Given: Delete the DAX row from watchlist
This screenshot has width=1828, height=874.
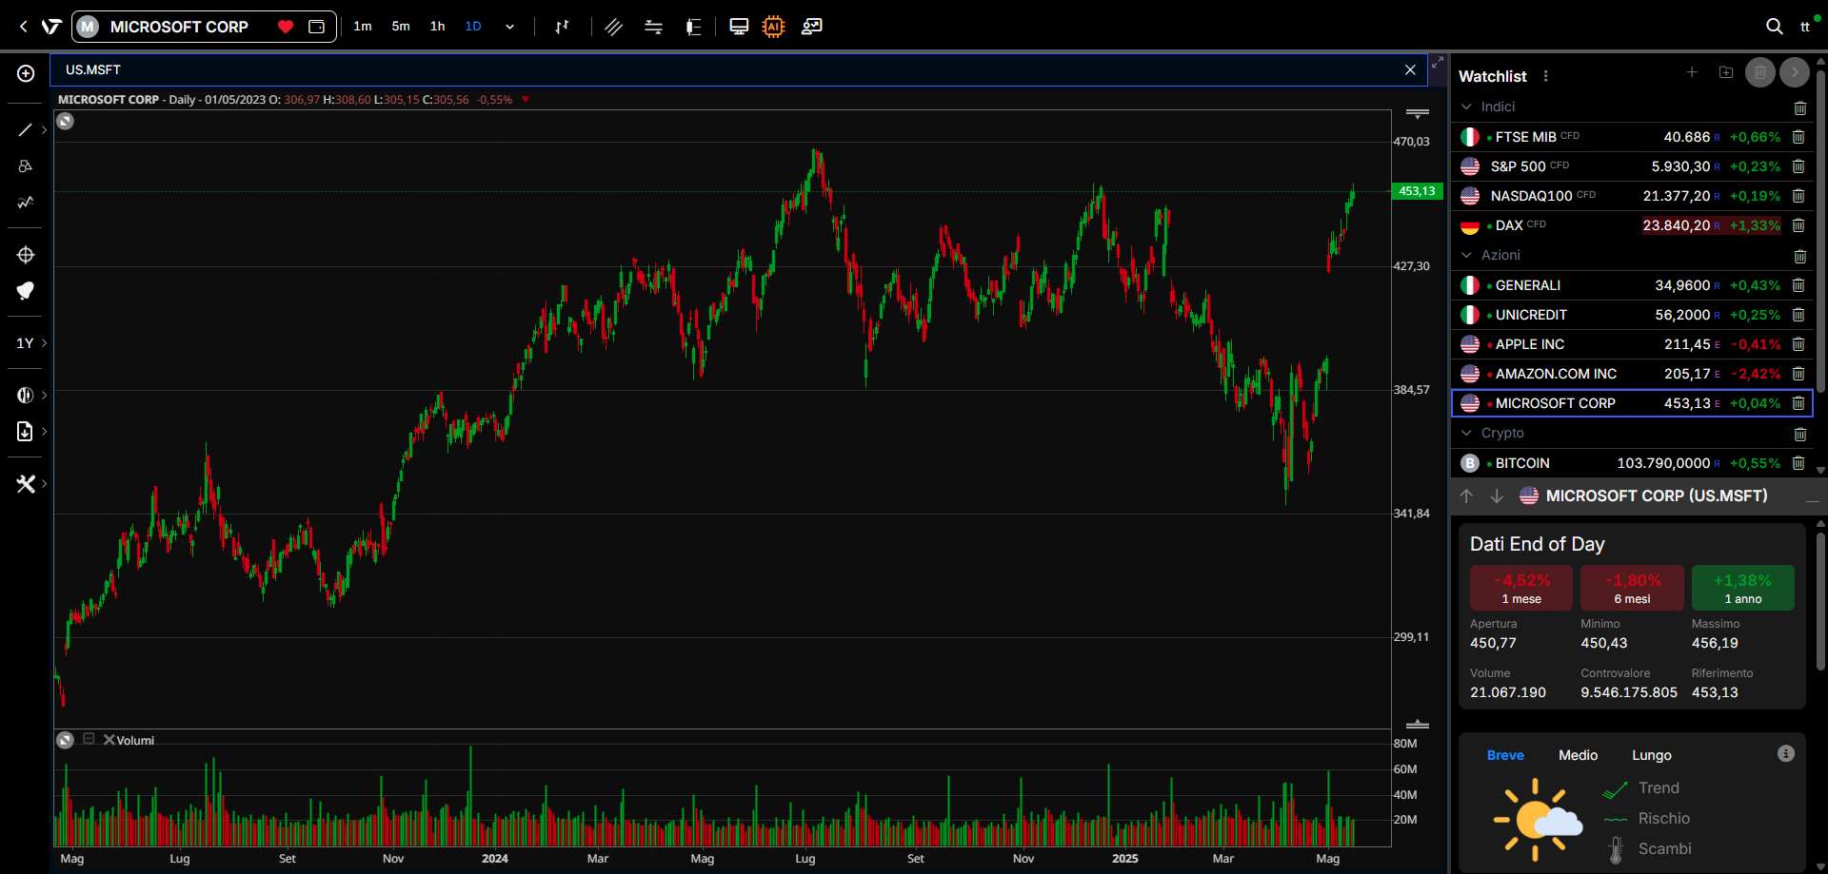Looking at the screenshot, I should tap(1798, 225).
